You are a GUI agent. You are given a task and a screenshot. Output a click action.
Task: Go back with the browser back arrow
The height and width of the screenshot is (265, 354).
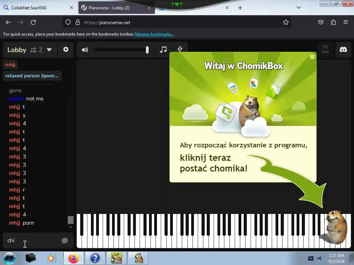(8, 22)
